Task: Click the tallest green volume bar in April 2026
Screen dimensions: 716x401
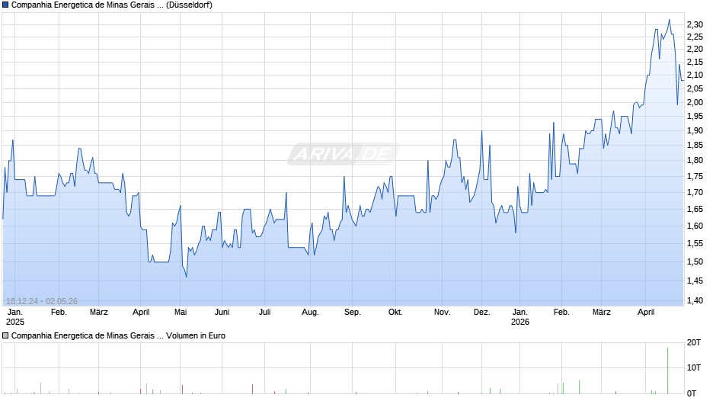Action: 667,371
